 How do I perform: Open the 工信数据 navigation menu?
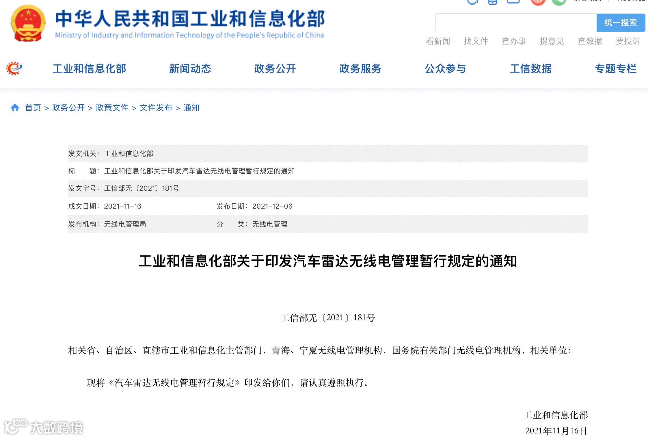[530, 69]
